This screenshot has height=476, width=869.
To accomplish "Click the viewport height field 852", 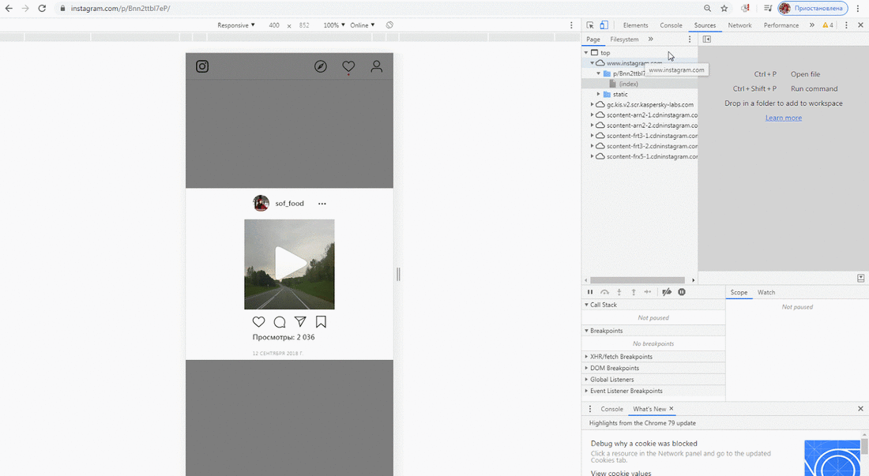I will [304, 25].
